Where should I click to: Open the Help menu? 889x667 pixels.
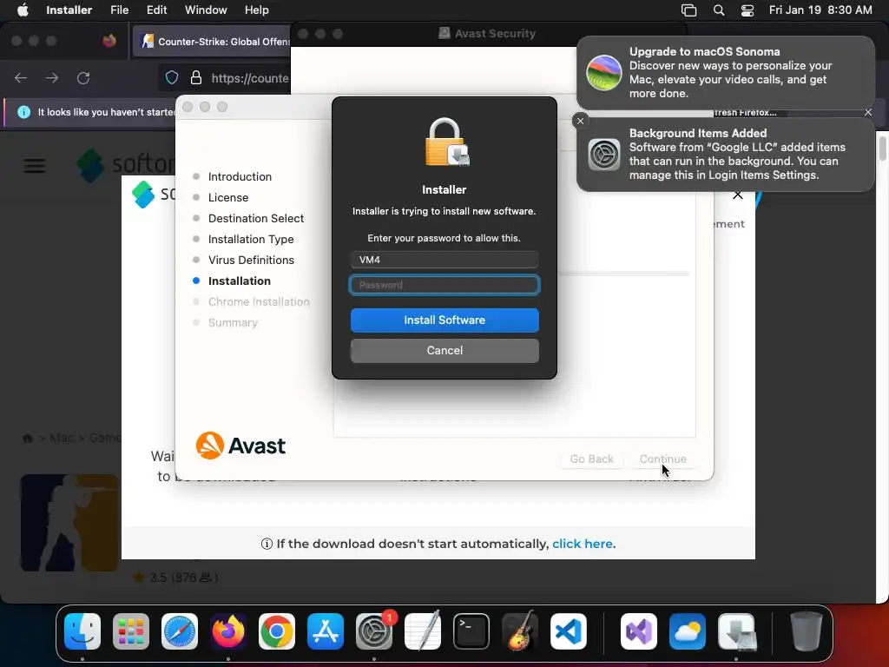[256, 10]
